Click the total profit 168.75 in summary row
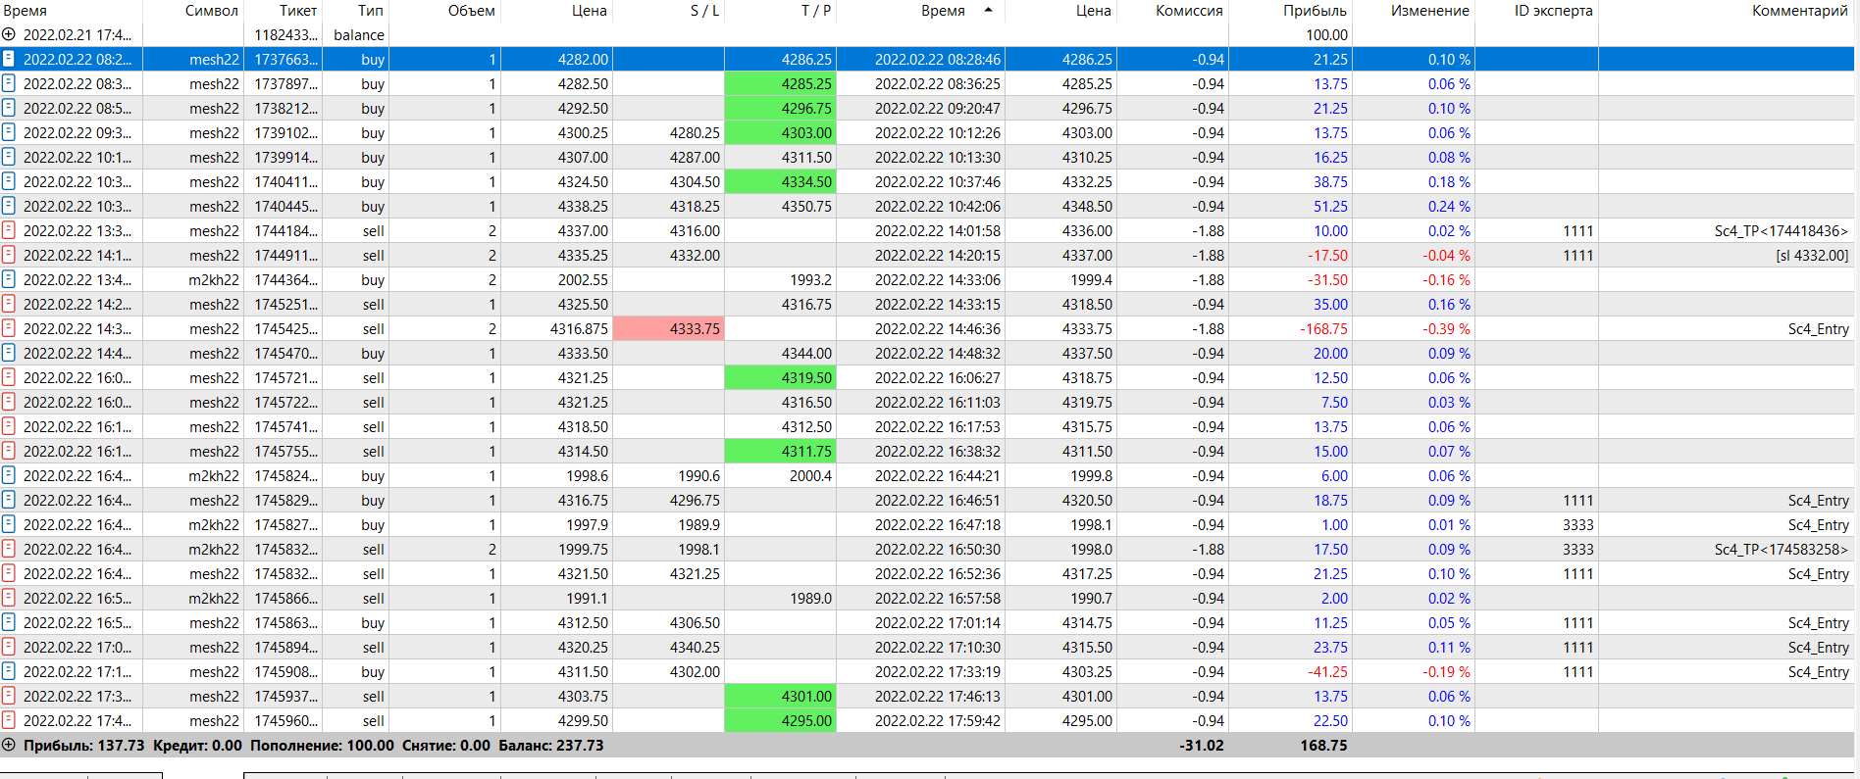Image resolution: width=1860 pixels, height=779 pixels. coord(1323,745)
